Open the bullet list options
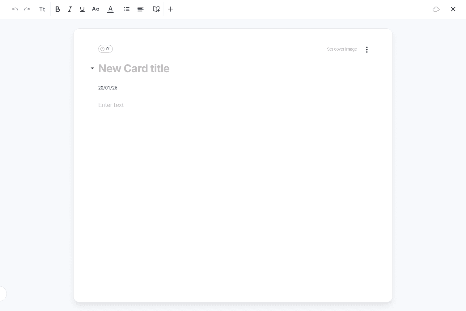 (x=127, y=9)
